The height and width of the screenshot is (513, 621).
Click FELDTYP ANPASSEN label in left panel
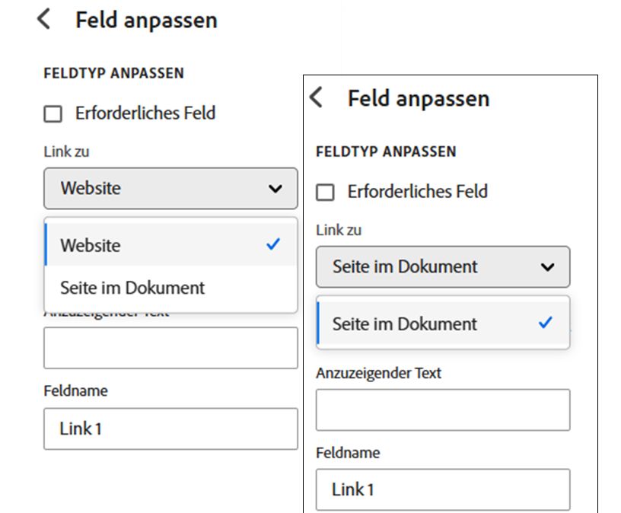(x=113, y=73)
